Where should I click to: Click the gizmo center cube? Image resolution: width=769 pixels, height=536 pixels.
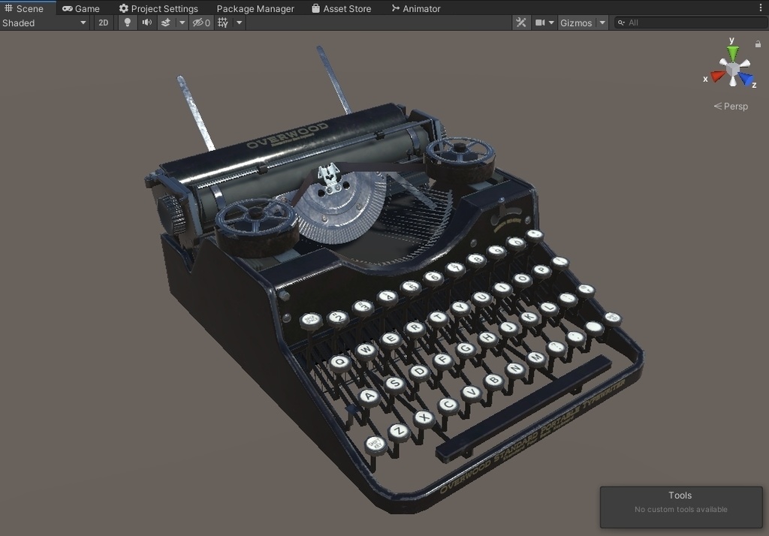tap(733, 69)
